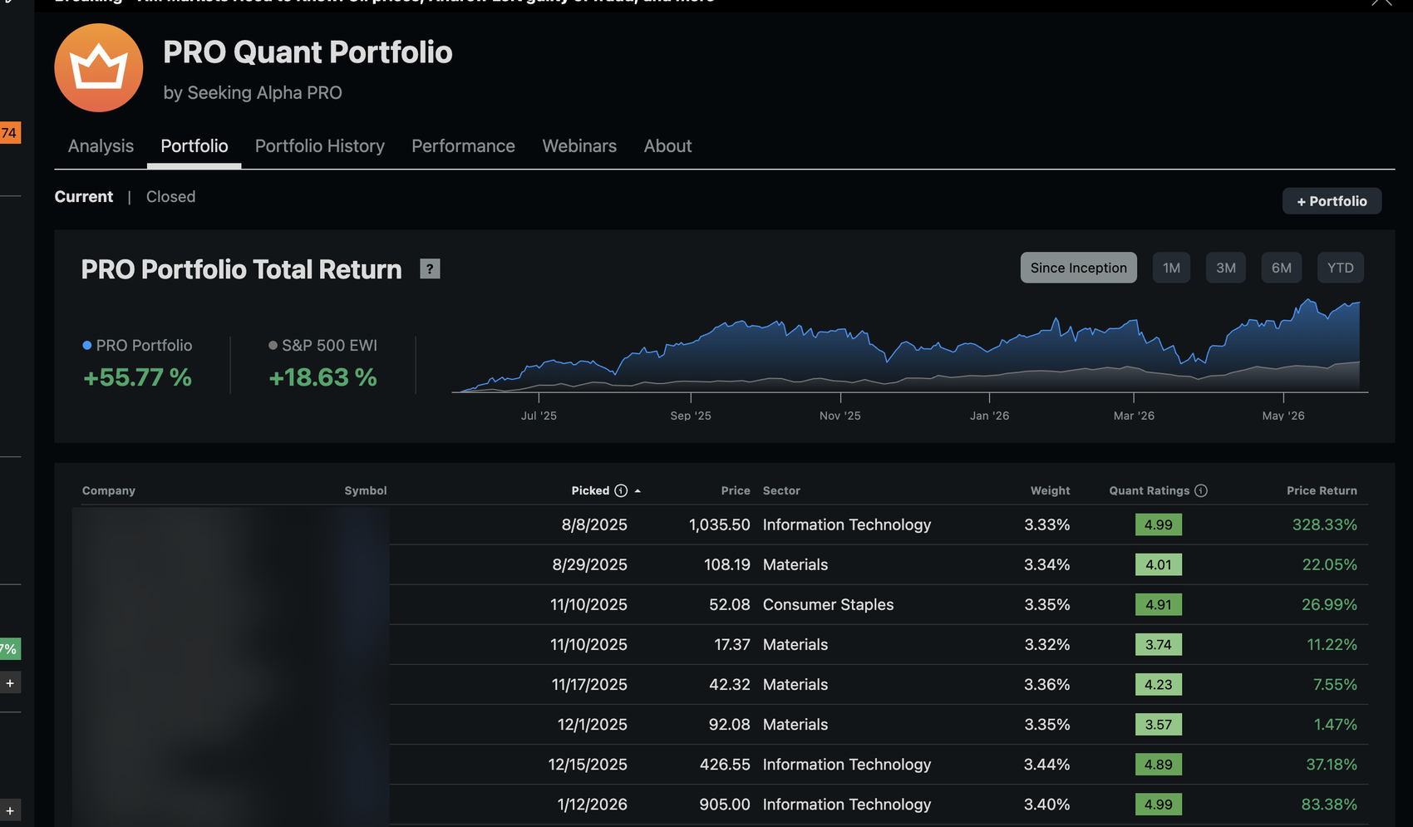The height and width of the screenshot is (827, 1413).
Task: Switch to Closed positions
Action: pos(170,197)
